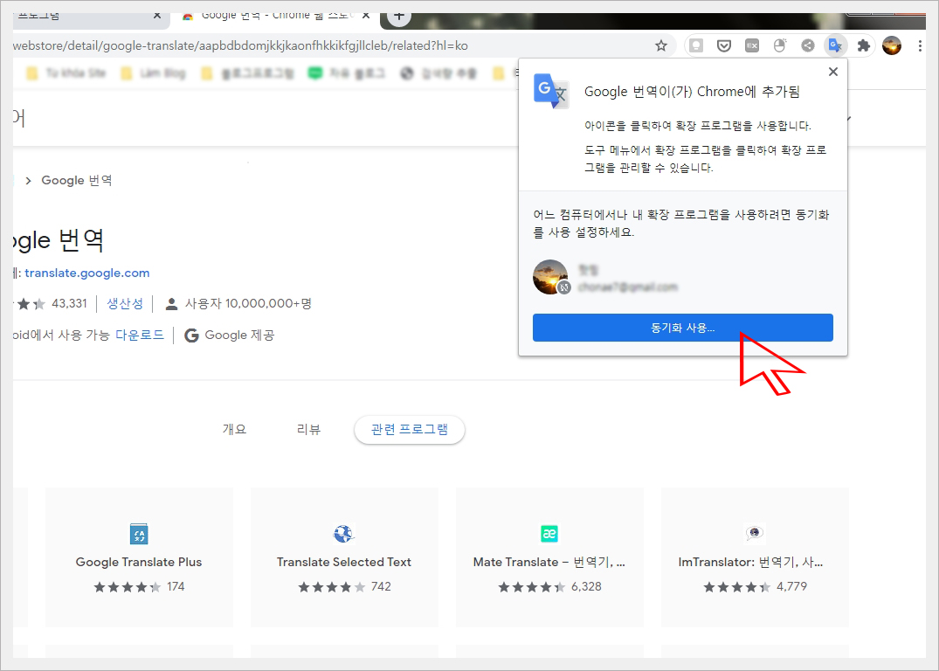
Task: Open the 생산성 category link
Action: (x=125, y=304)
